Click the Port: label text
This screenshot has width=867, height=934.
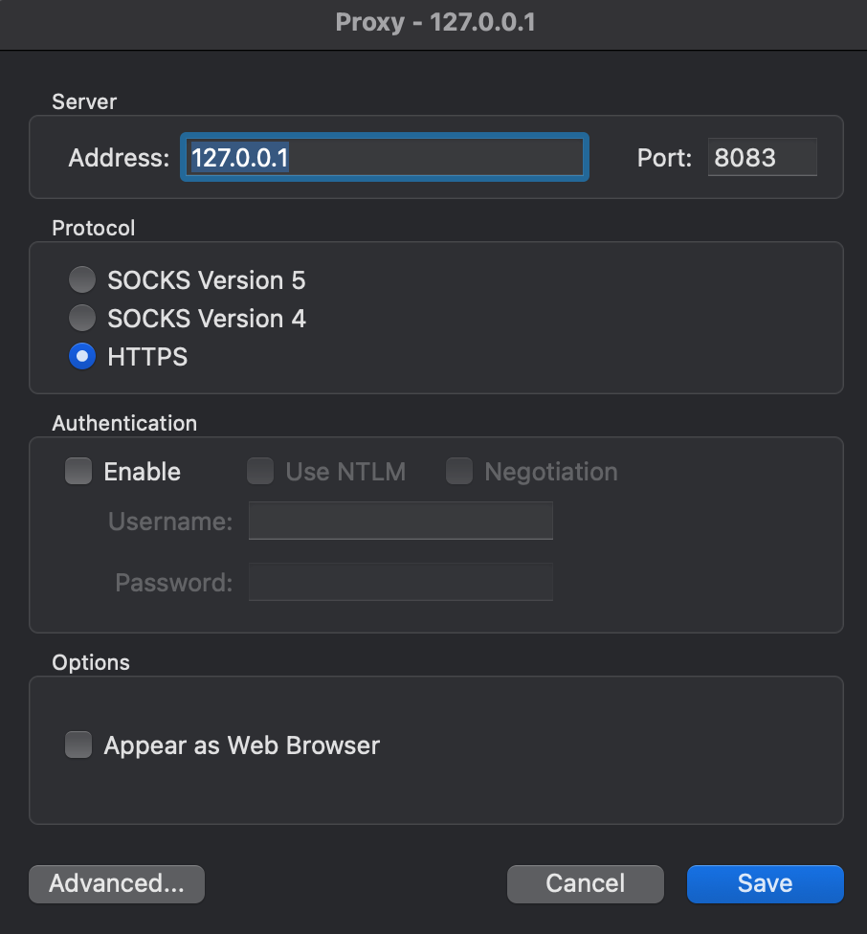point(664,158)
